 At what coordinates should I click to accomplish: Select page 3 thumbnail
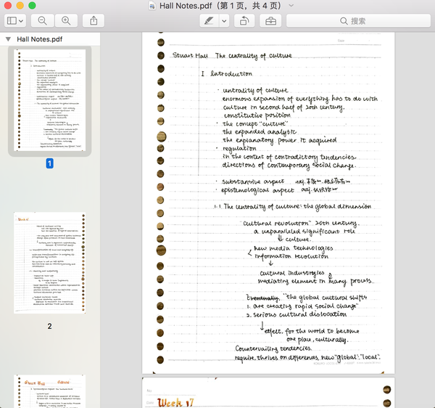49,391
